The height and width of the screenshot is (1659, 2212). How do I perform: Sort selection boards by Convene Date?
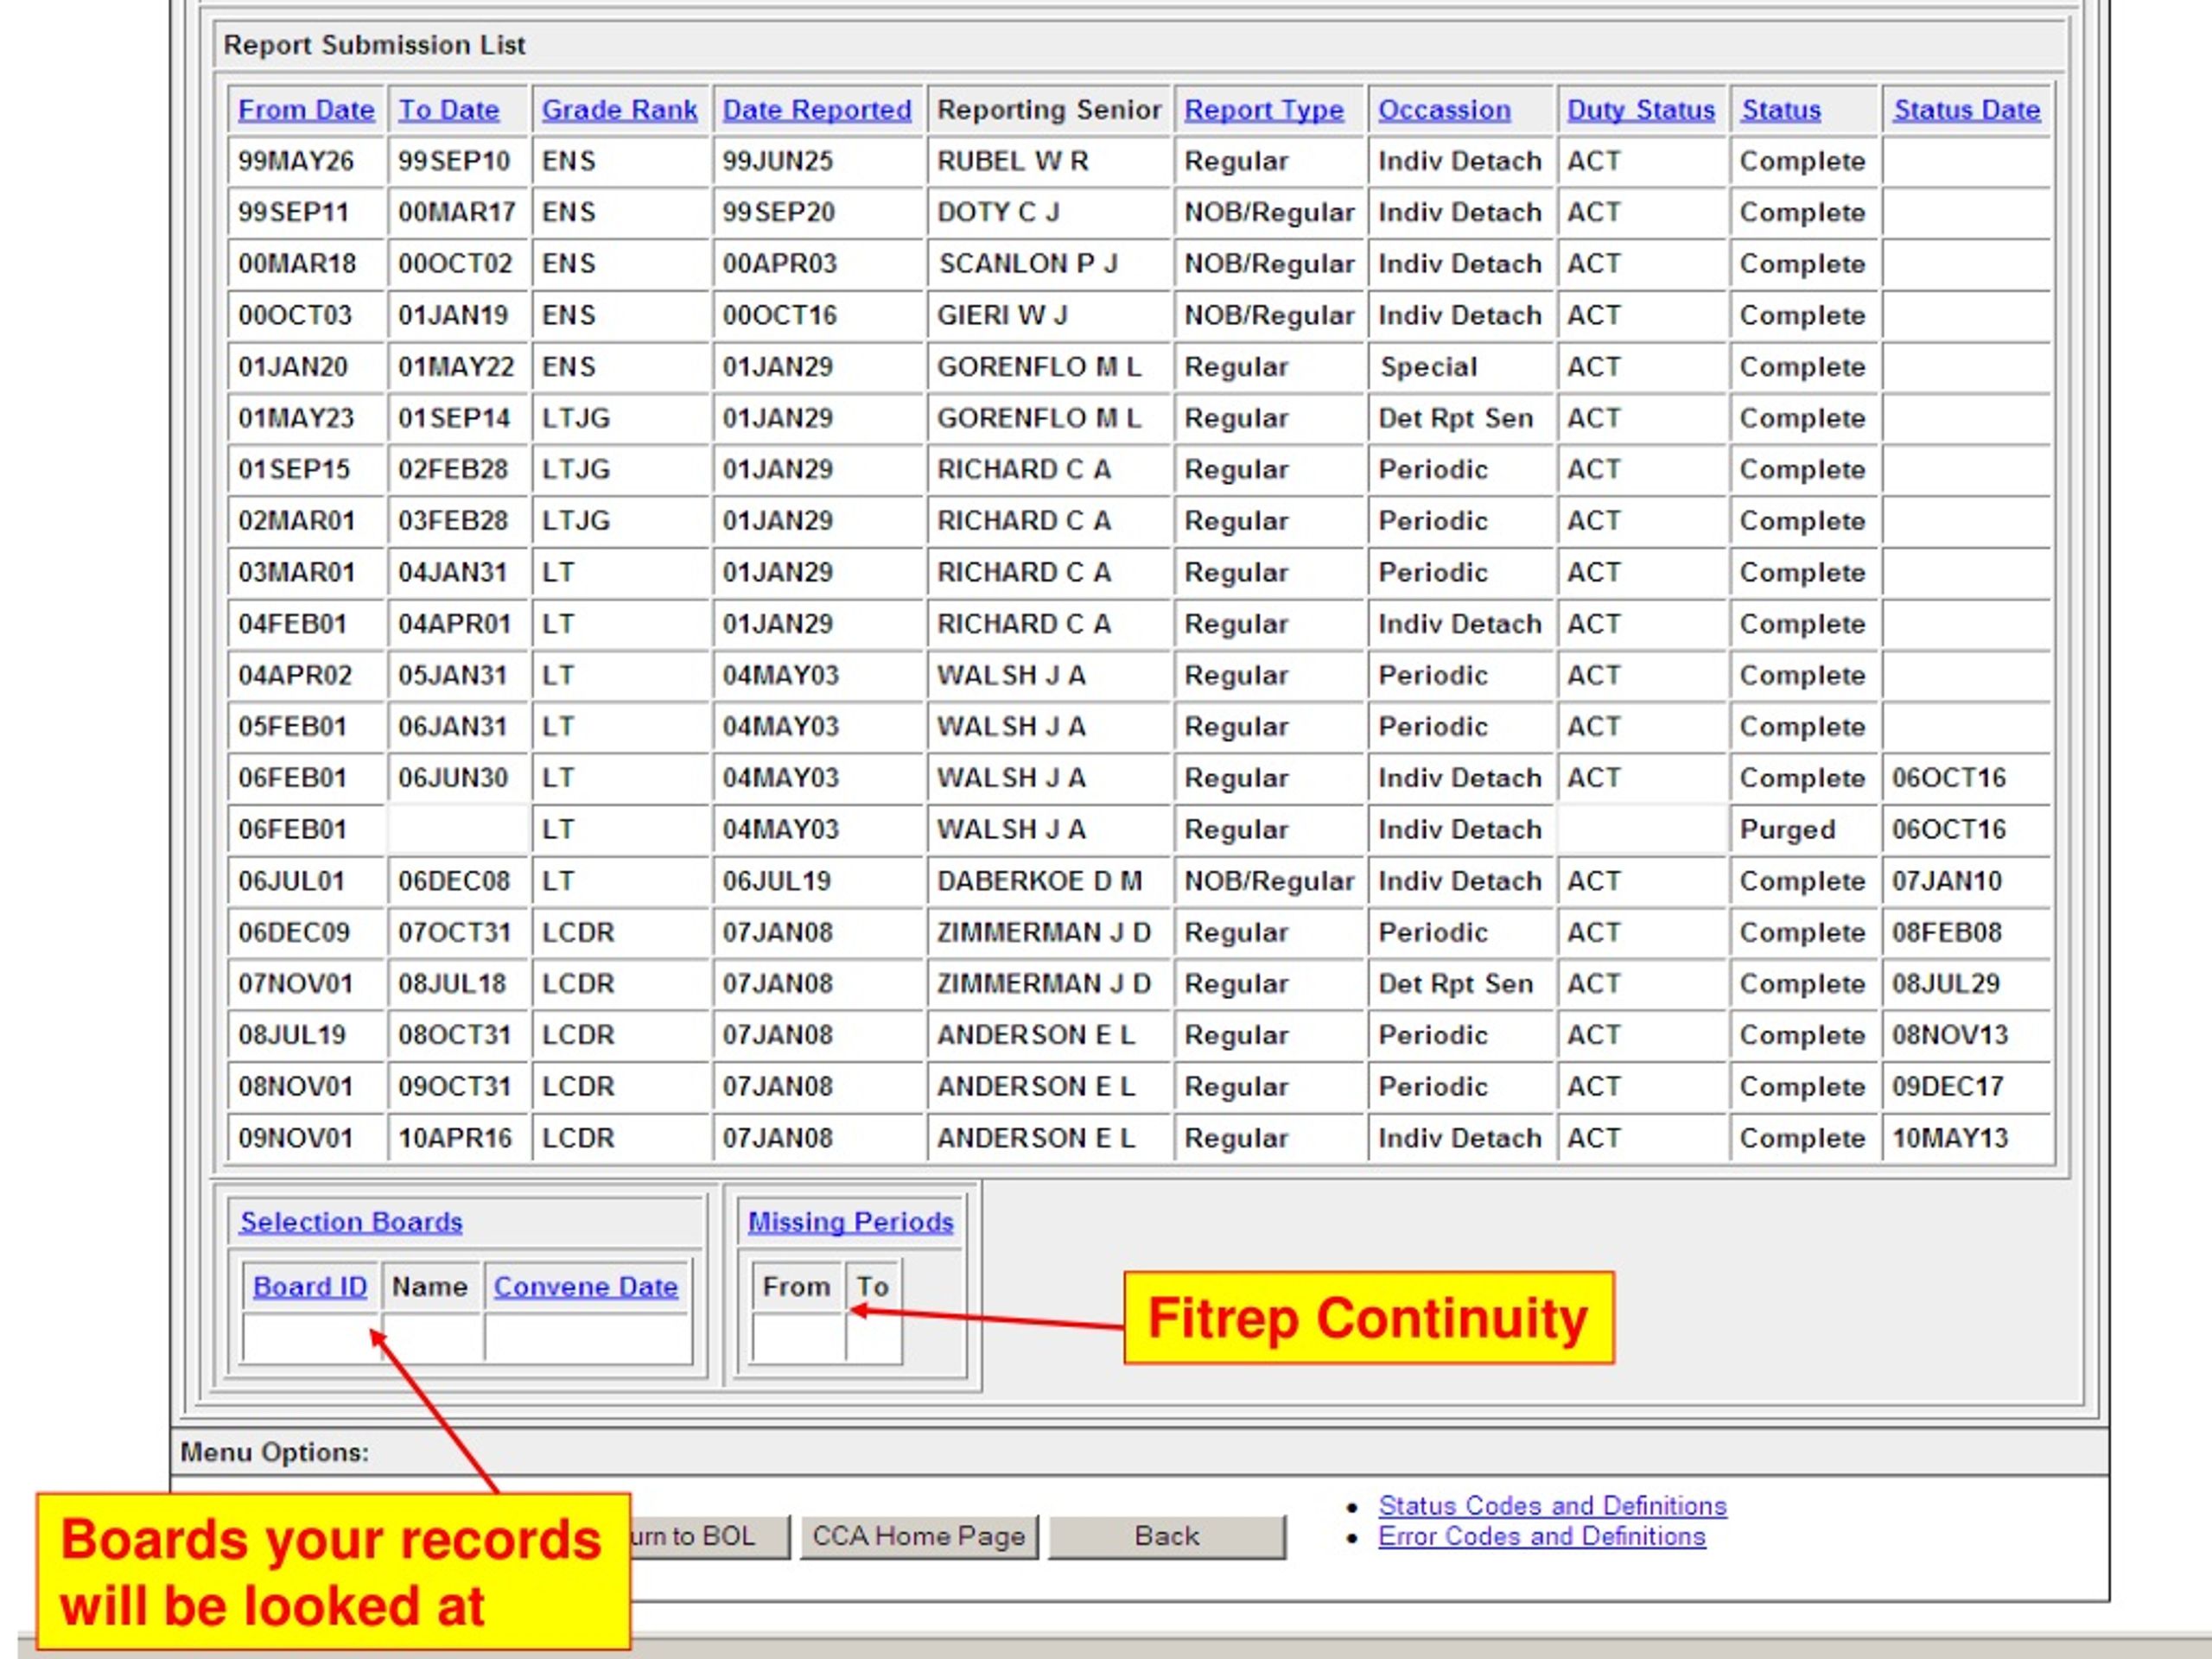click(x=586, y=1286)
